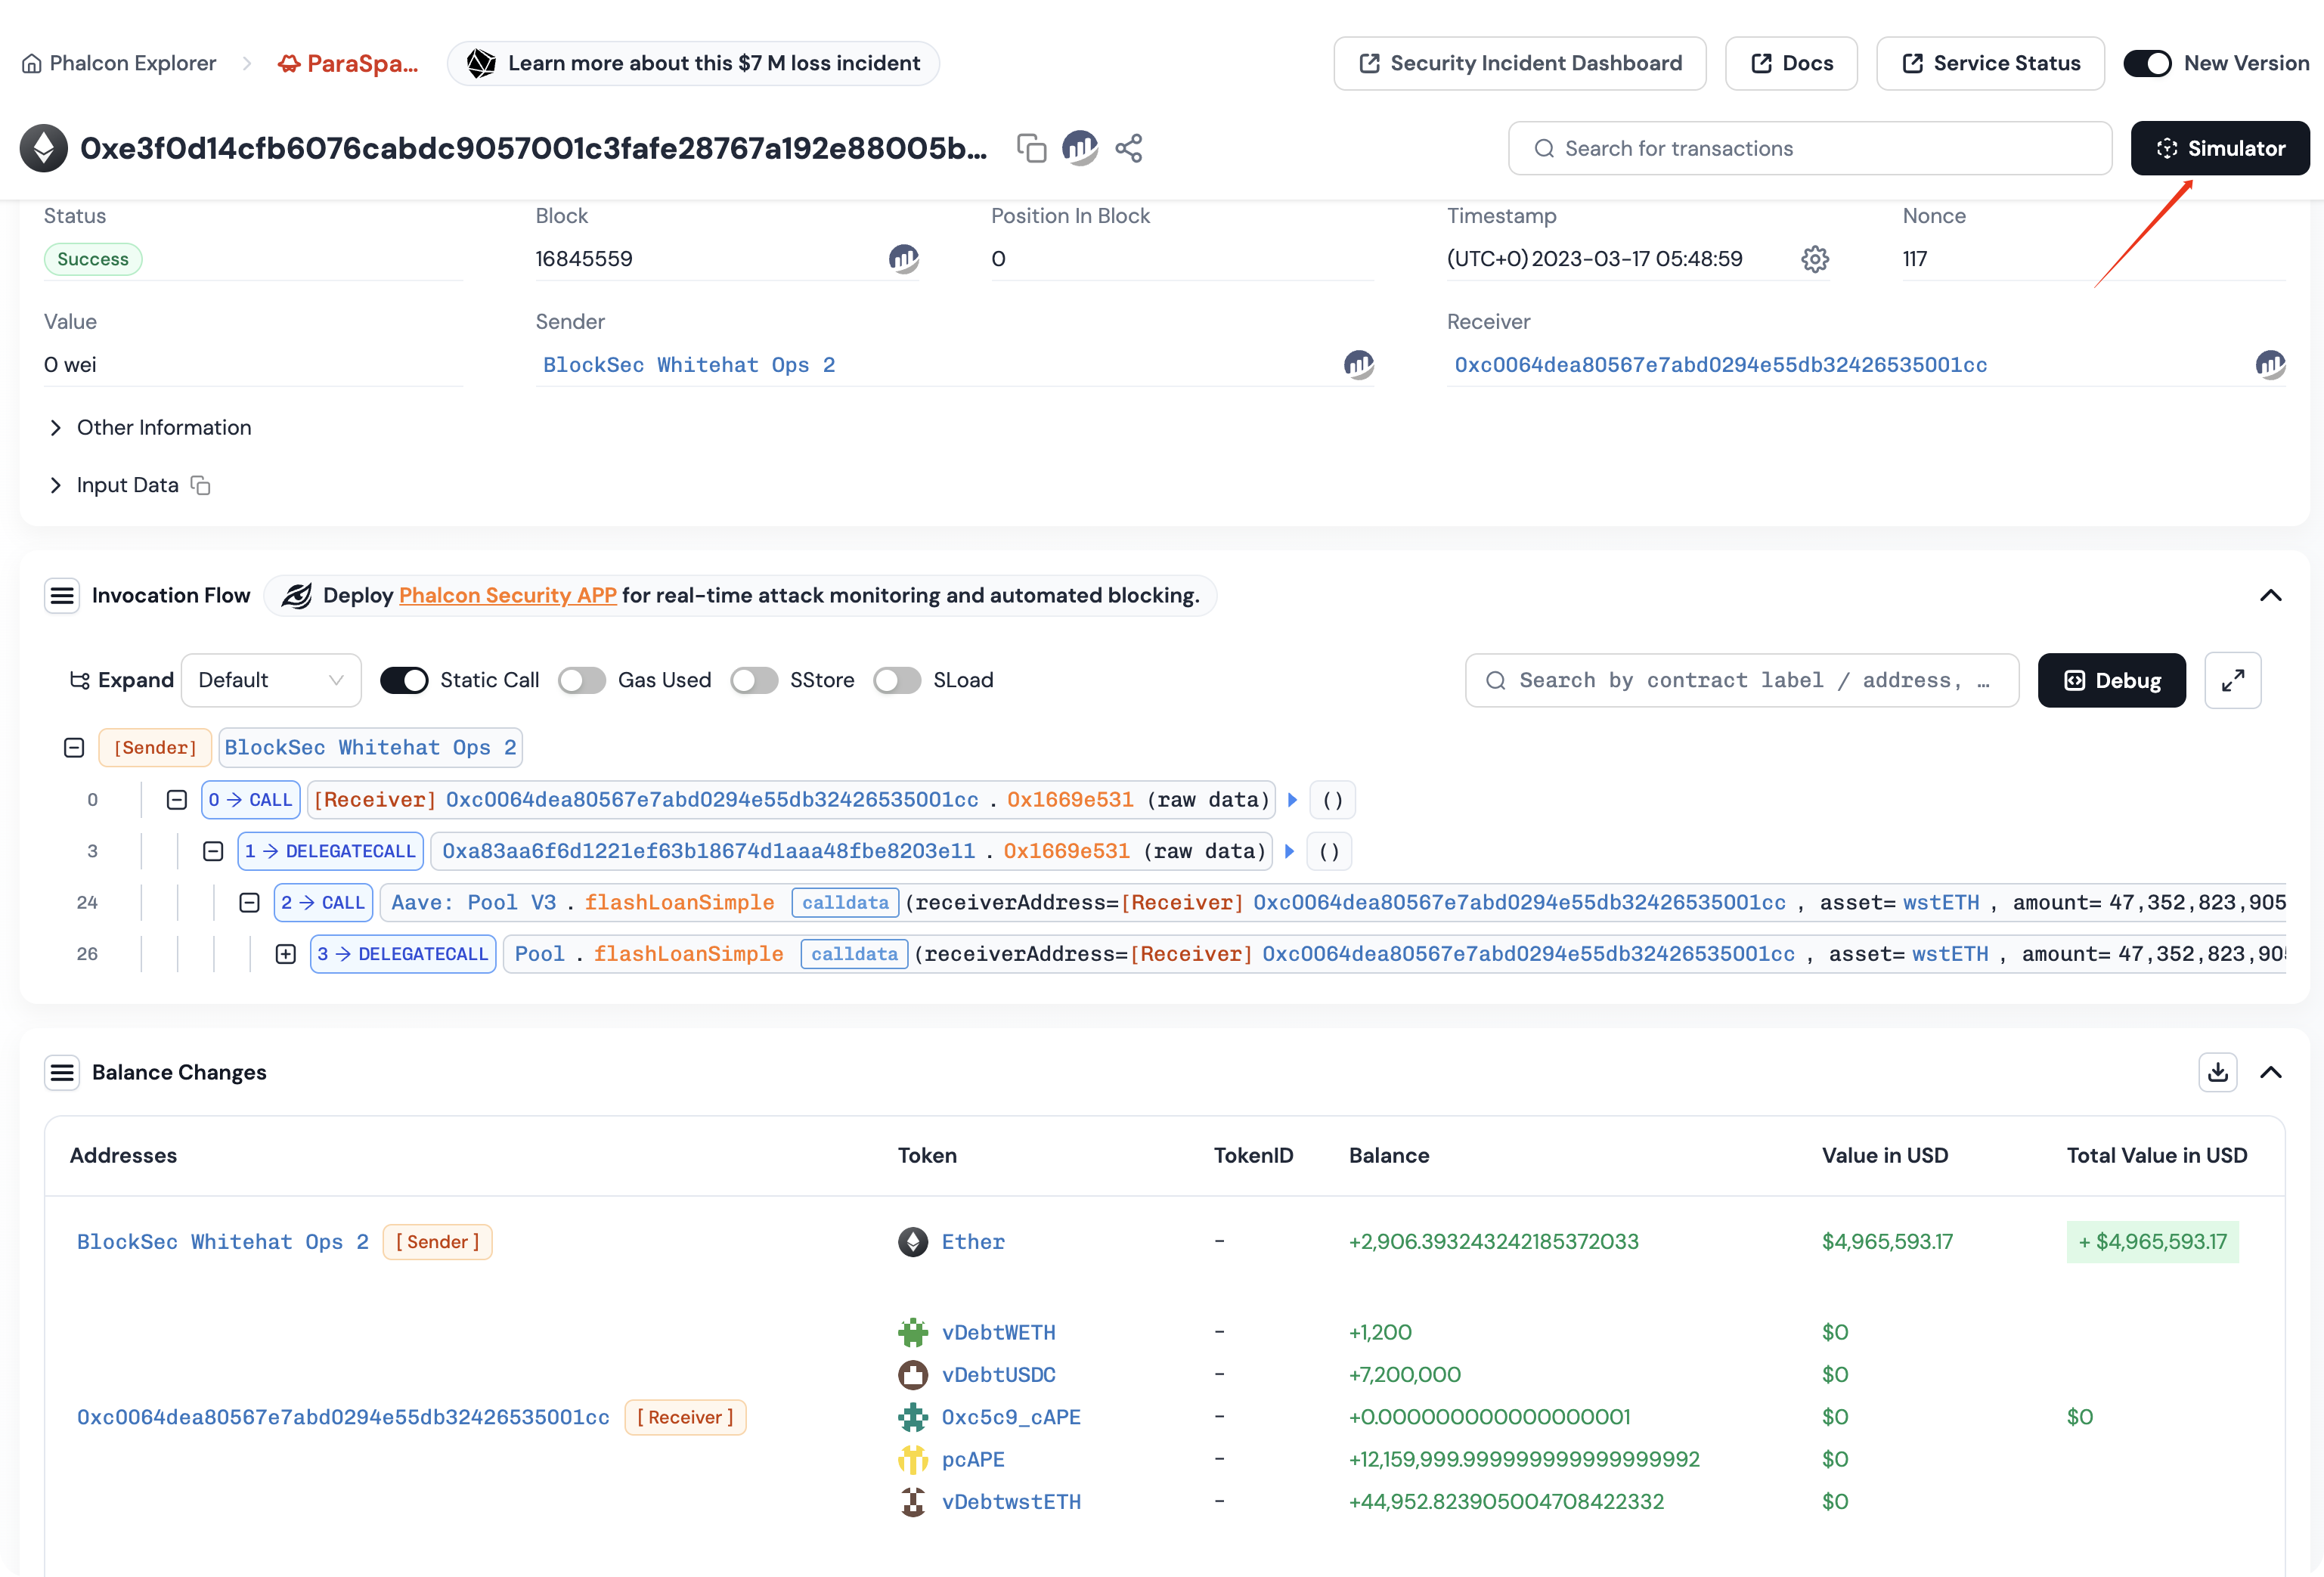Open the Simulator button
This screenshot has height=1577, width=2324.
(2219, 148)
